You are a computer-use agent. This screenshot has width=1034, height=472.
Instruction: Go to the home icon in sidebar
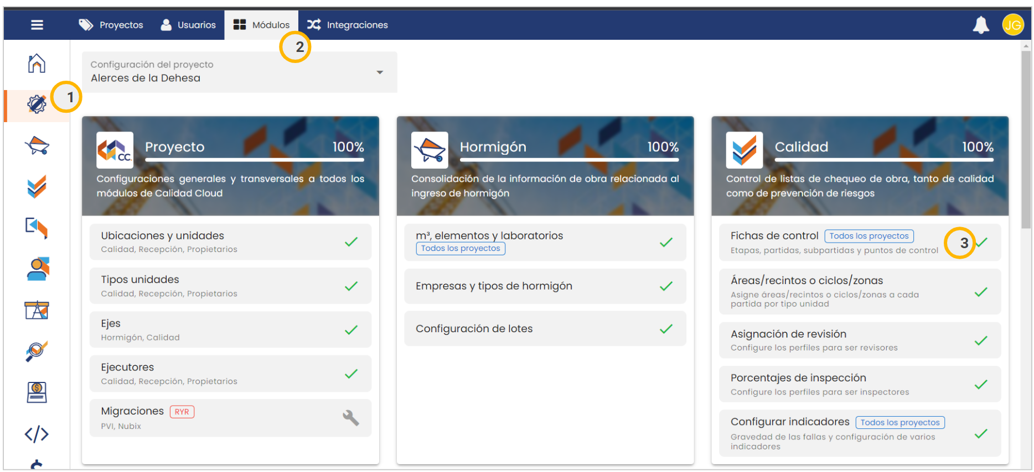pyautogui.click(x=37, y=63)
